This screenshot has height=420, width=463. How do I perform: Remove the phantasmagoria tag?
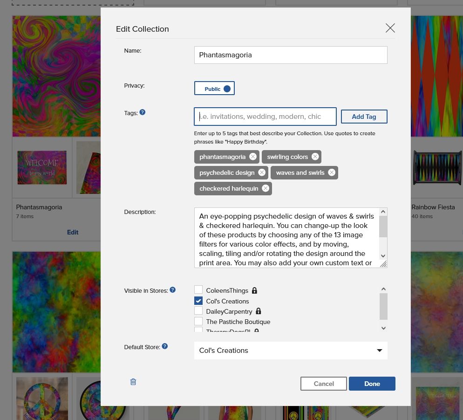(252, 157)
